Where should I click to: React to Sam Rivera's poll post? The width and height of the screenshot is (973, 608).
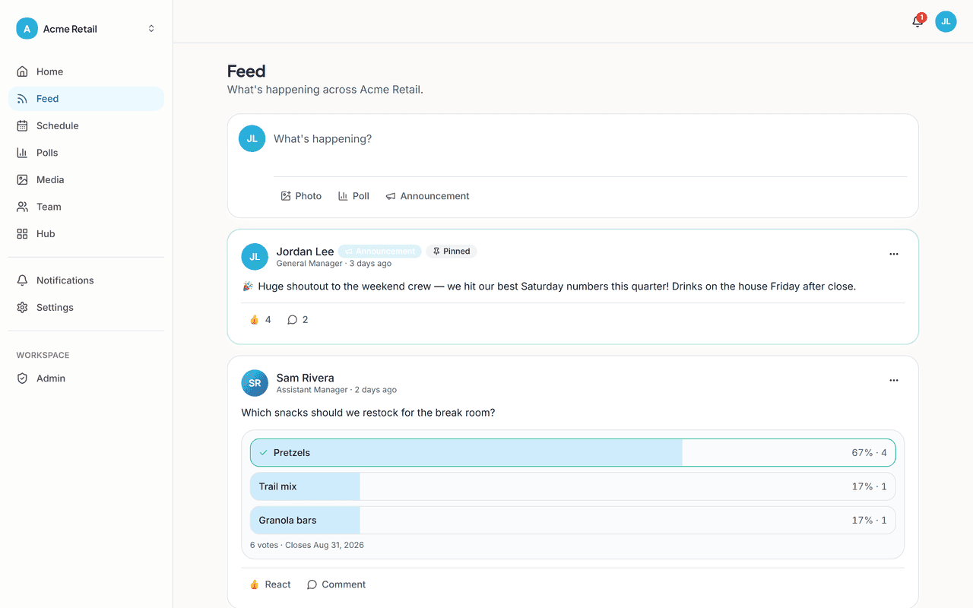(270, 584)
